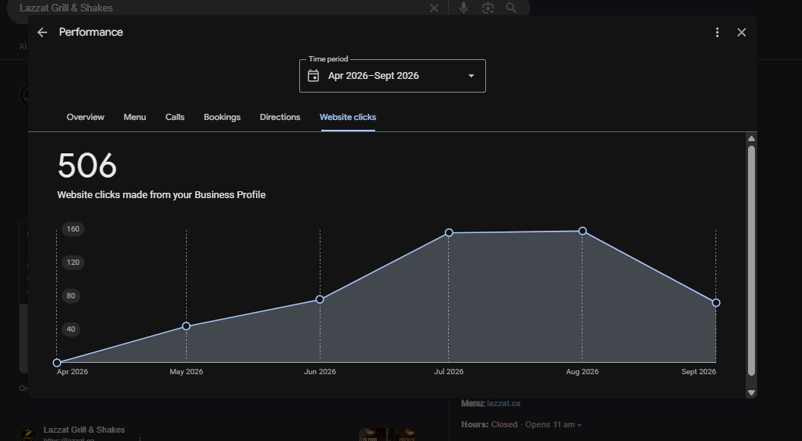Select the Website clicks tab

[348, 117]
